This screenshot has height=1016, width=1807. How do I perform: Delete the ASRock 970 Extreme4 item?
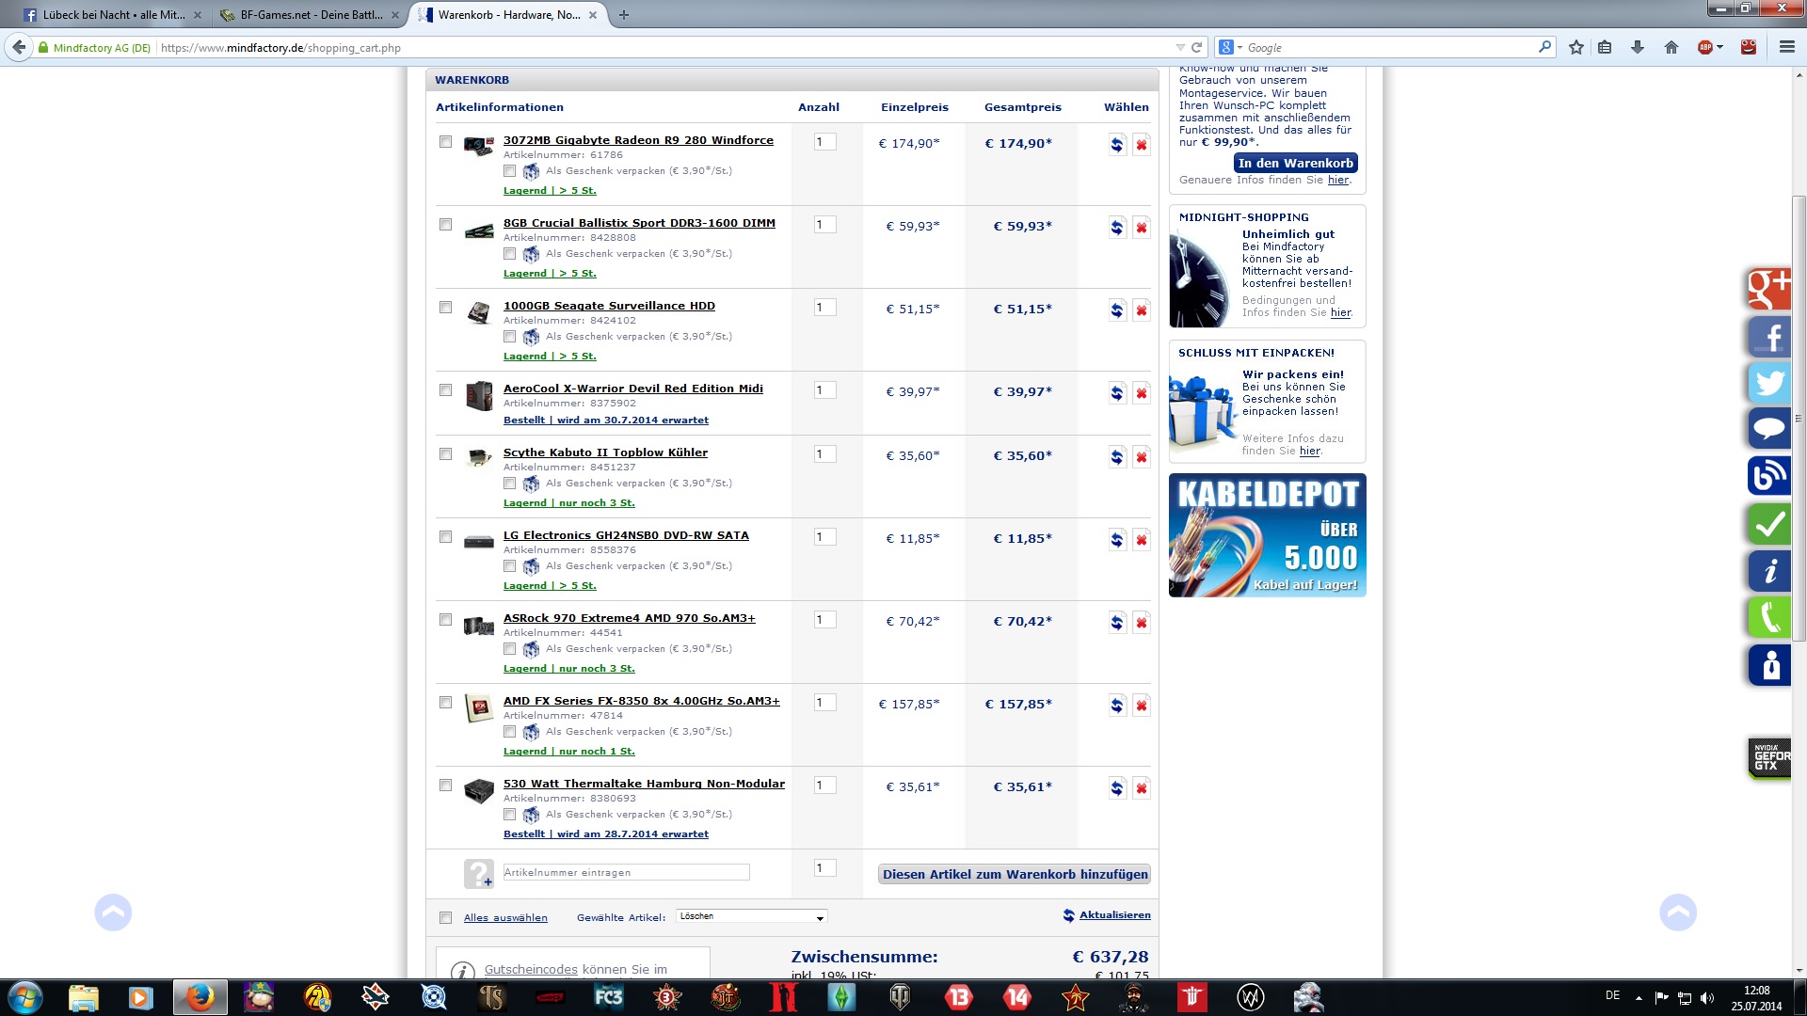1141,623
